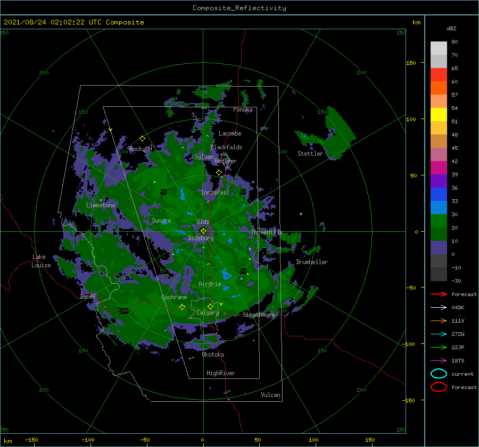
Task: Click the Okotoks city label
Action: [x=213, y=355]
